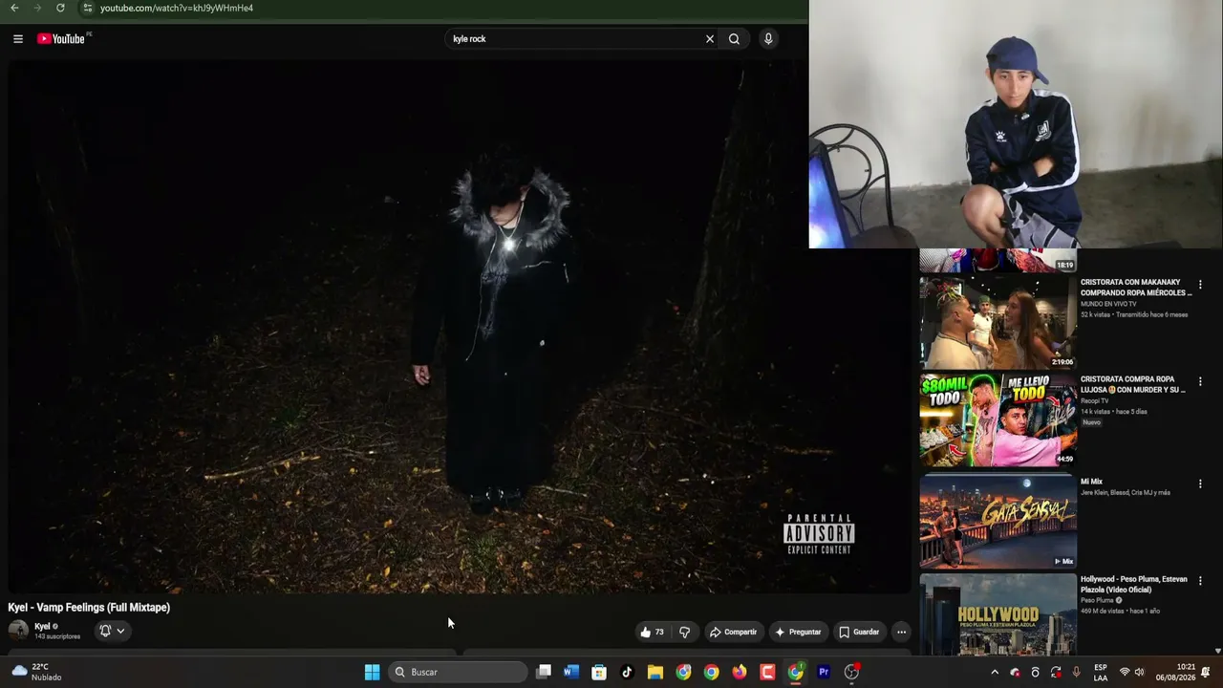Go back with the browser back arrow
Screen dimensions: 1223x688
(14, 8)
